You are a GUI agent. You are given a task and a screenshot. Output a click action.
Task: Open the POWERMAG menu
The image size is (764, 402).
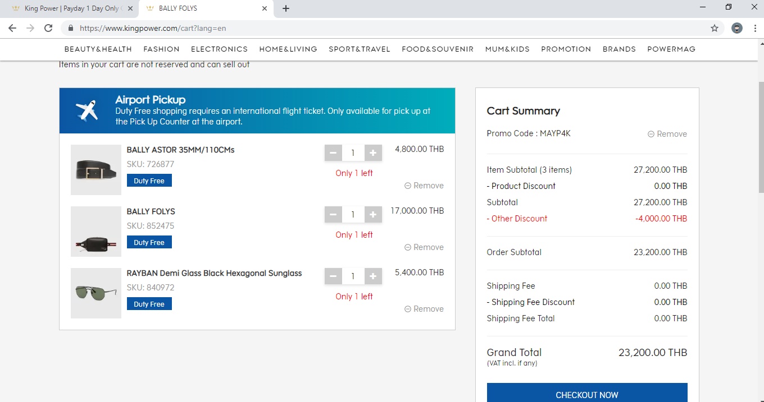tap(671, 49)
